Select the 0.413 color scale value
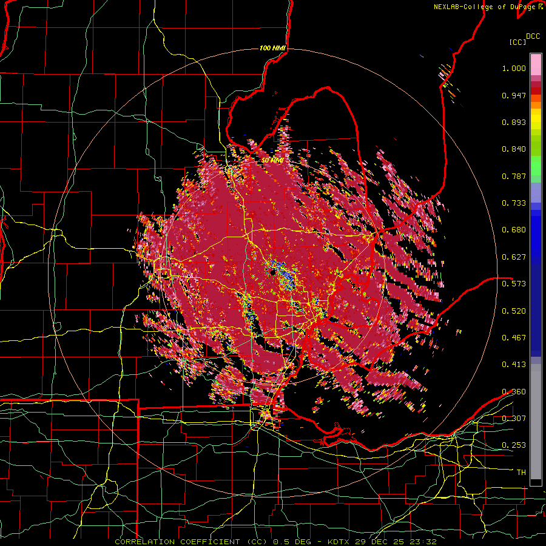This screenshot has width=546, height=546. coord(514,365)
